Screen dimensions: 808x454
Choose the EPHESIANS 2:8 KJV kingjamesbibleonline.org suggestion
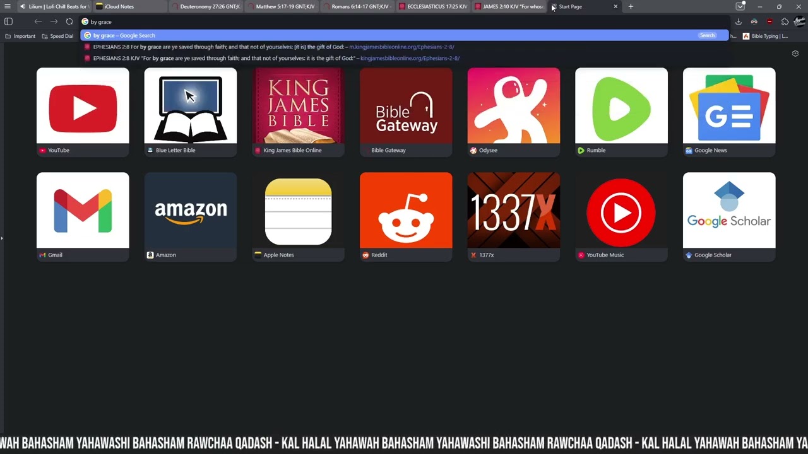[404, 58]
